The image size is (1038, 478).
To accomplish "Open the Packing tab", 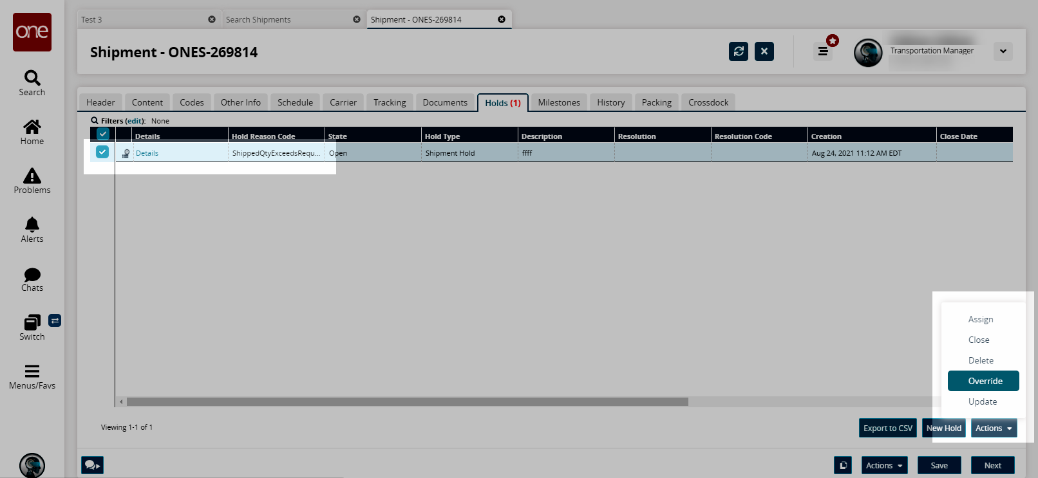I will (657, 102).
